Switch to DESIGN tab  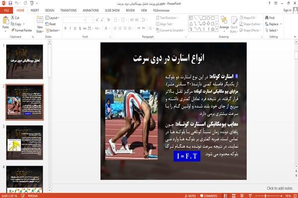tap(50, 10)
